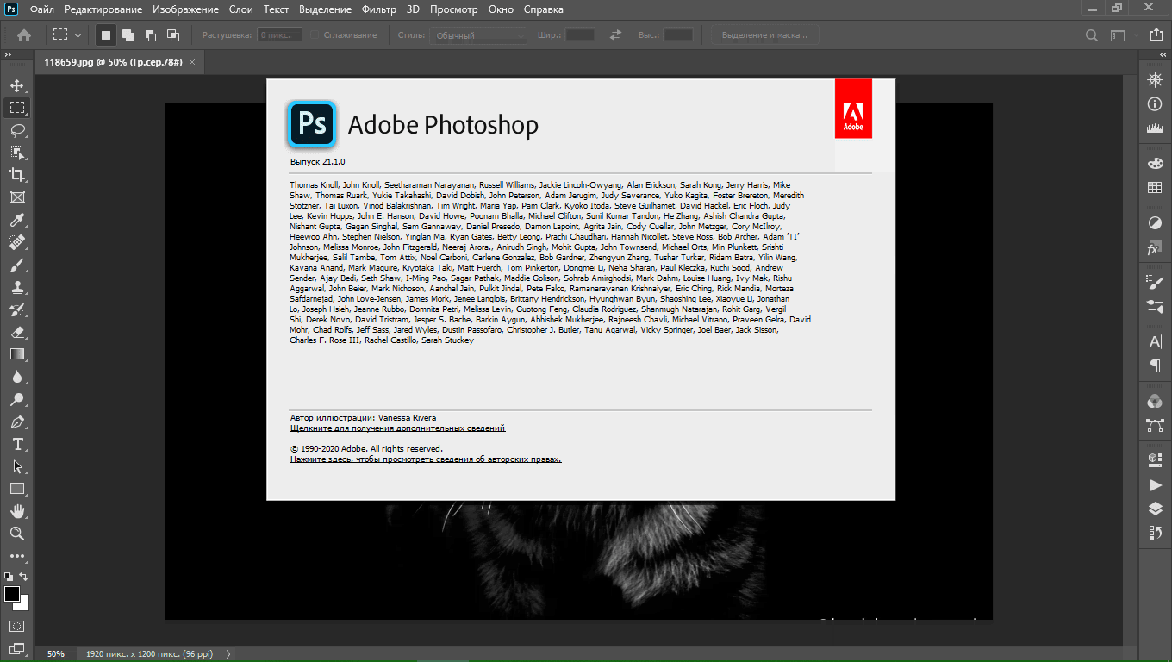This screenshot has width=1172, height=662.
Task: Select the Gradient tool
Action: (16, 354)
